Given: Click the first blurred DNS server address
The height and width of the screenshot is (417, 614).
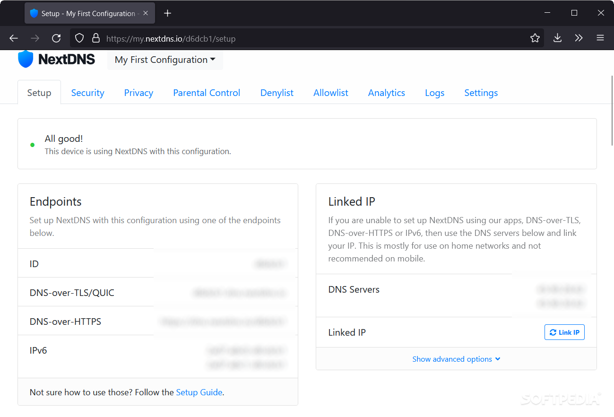Looking at the screenshot, I should click(561, 289).
